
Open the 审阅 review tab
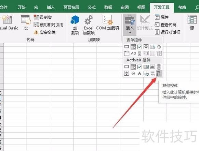click(x=125, y=7)
